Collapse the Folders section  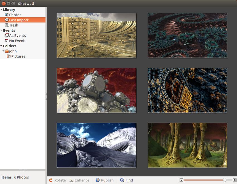pyautogui.click(x=1, y=46)
